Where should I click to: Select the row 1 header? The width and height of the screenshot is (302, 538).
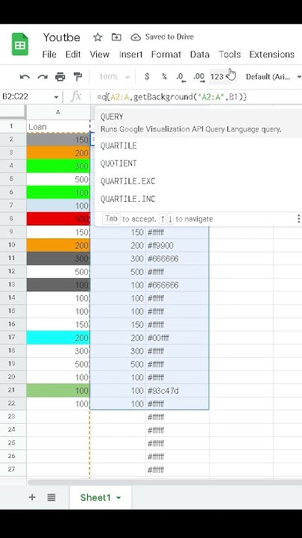(x=12, y=126)
